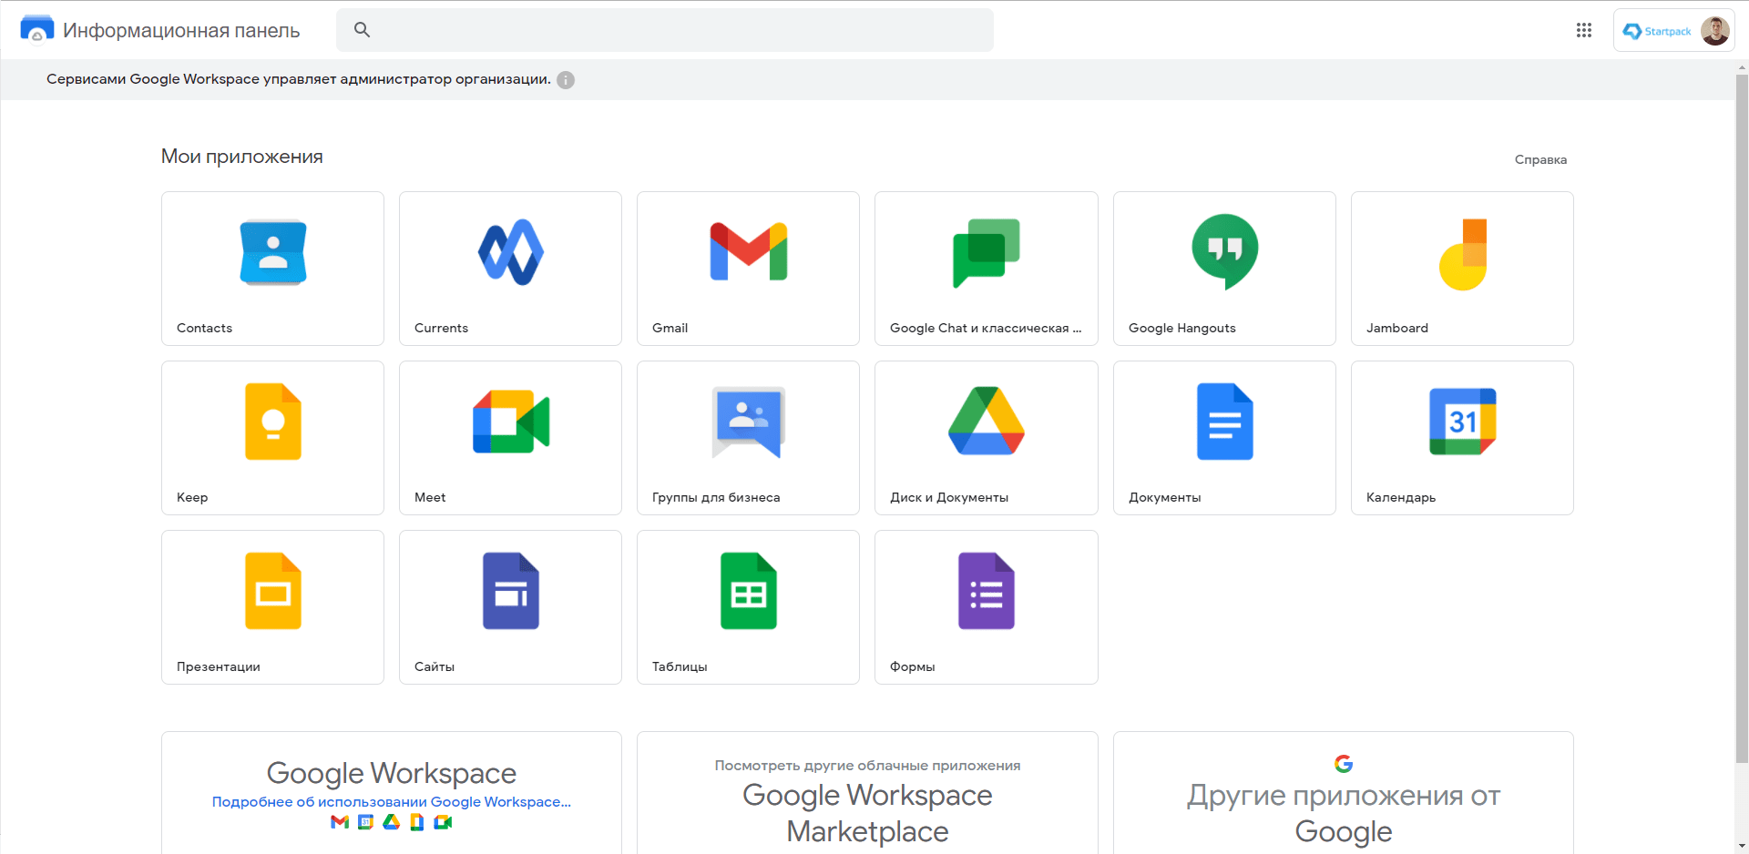Click the Документы label text

coord(1165,497)
